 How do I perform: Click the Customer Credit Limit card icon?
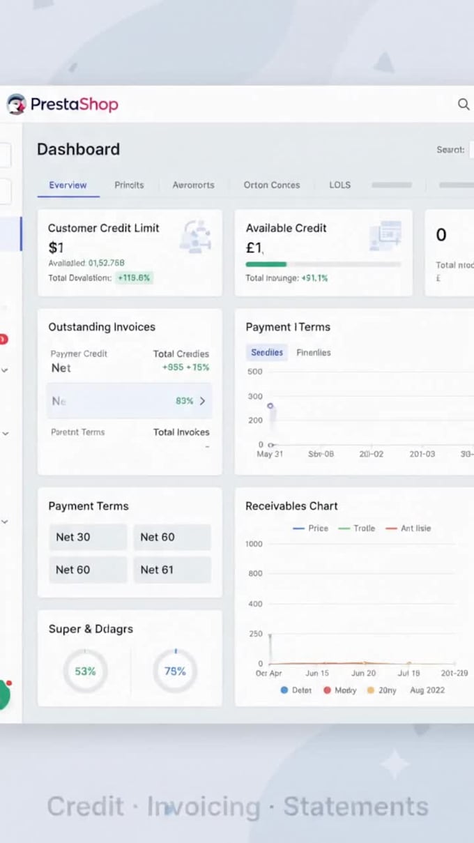pos(195,236)
